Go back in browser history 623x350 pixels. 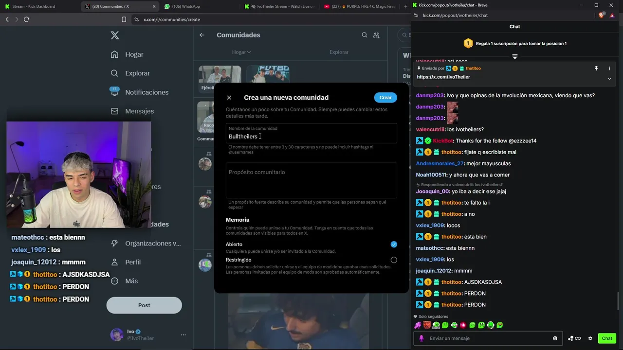7,19
